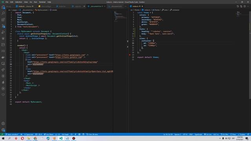Click the Git branch indicator in status bar
Image resolution: width=251 pixels, height=141 pixels.
pyautogui.click(x=12, y=134)
